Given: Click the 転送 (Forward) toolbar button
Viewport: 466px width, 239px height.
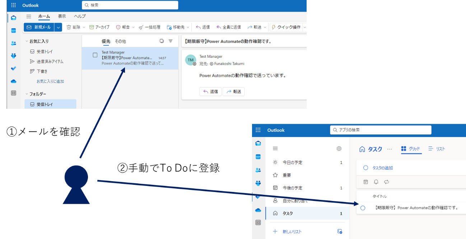Looking at the screenshot, I should tap(254, 27).
